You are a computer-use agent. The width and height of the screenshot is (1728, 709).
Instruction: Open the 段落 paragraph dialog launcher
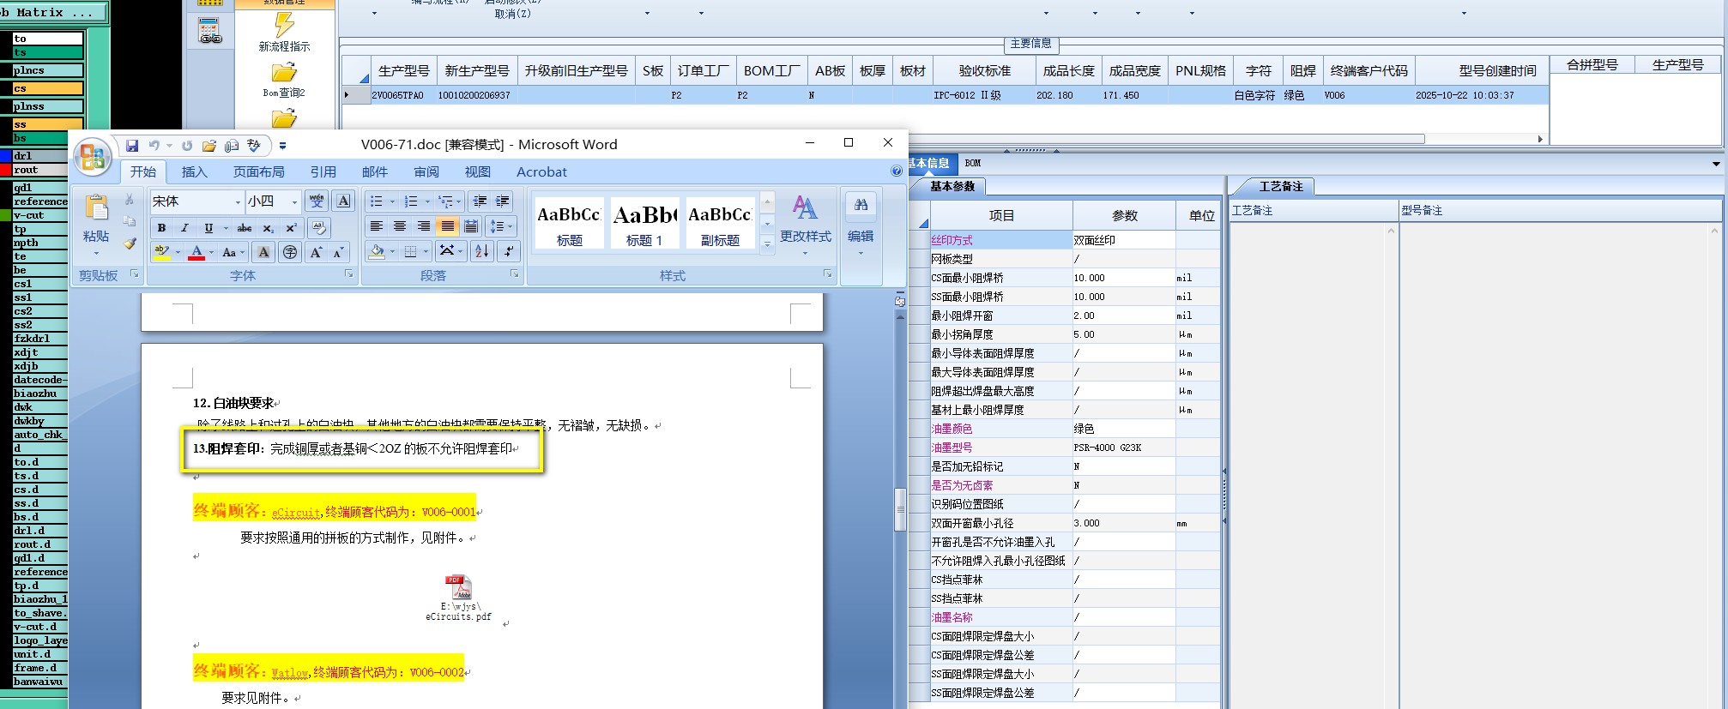[x=514, y=274]
